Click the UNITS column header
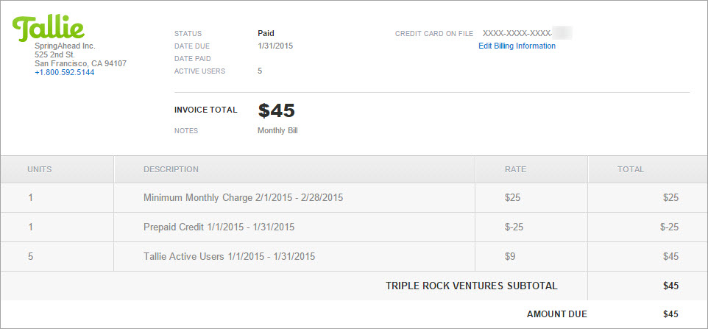The width and height of the screenshot is (708, 329). coord(40,170)
